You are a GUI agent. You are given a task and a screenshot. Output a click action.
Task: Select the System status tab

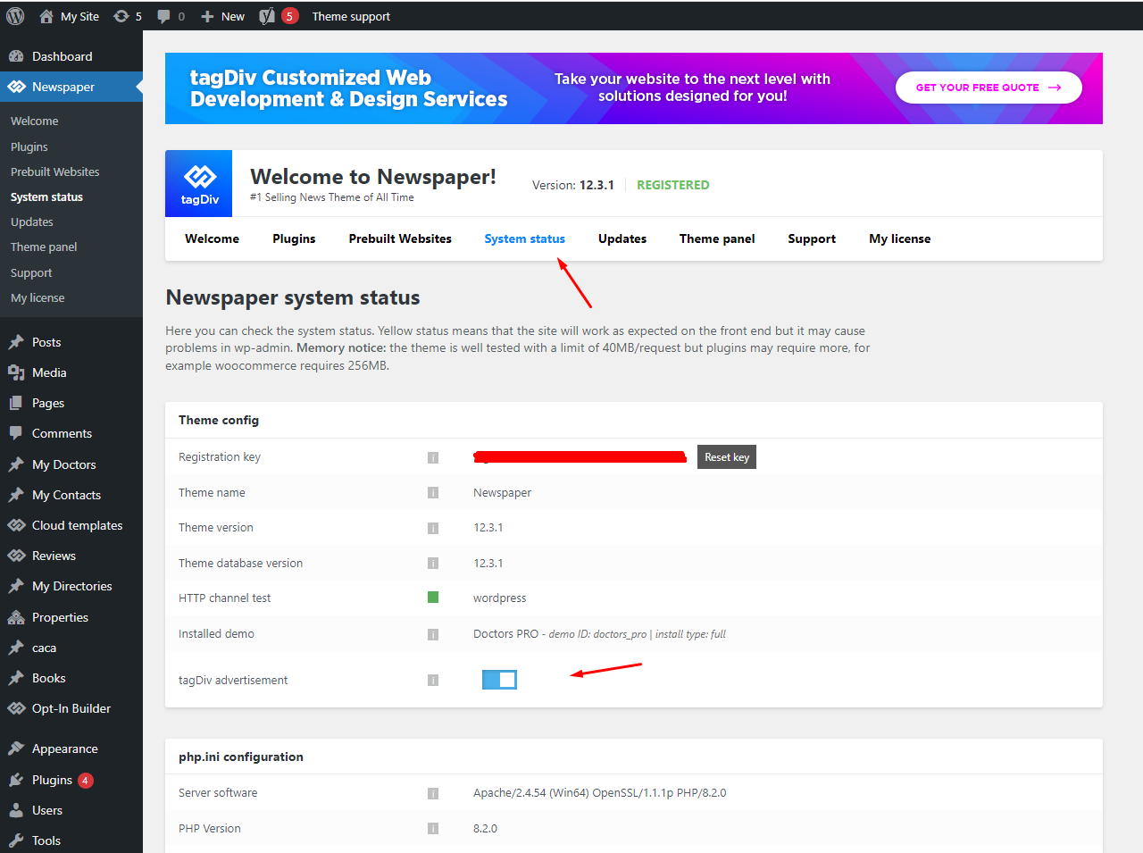(x=524, y=238)
